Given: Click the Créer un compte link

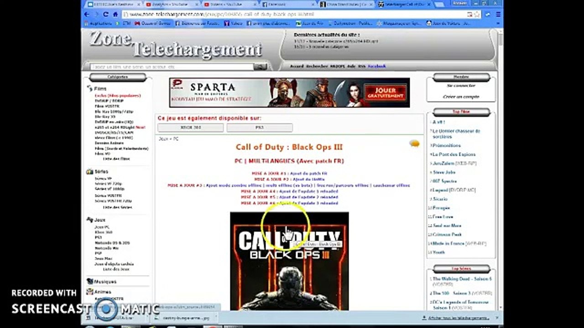Looking at the screenshot, I should (x=461, y=97).
